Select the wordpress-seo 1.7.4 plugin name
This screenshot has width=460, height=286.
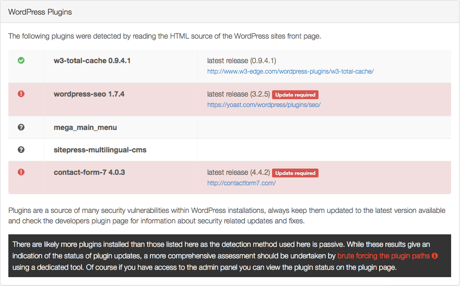89,94
